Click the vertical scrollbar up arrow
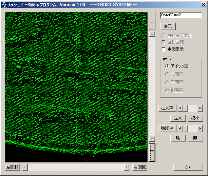 click(x=152, y=34)
